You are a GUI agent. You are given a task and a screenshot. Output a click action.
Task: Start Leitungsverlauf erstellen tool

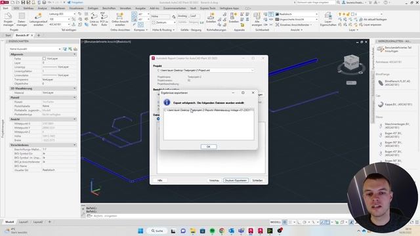[x=38, y=19]
